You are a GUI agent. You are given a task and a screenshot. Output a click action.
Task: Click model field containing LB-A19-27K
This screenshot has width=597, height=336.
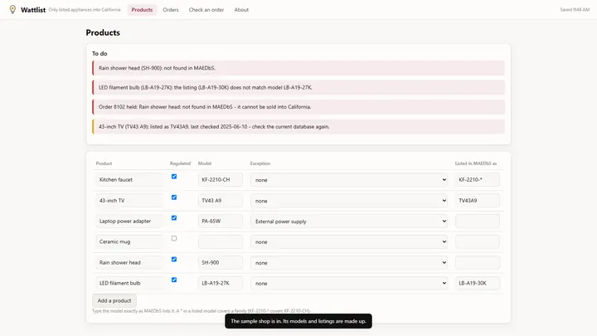coord(221,283)
